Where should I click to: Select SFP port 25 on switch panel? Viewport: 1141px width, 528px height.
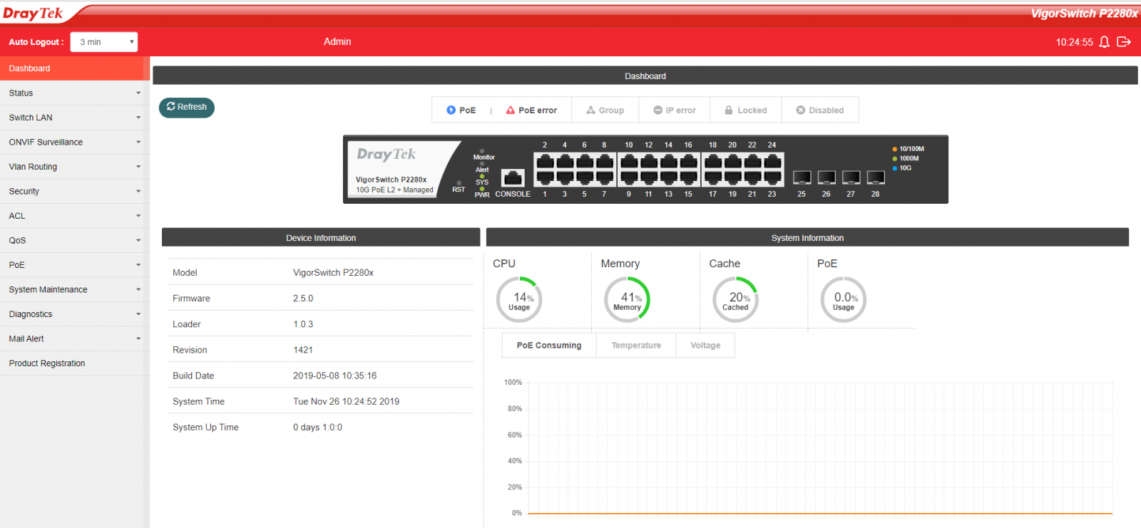coord(802,177)
